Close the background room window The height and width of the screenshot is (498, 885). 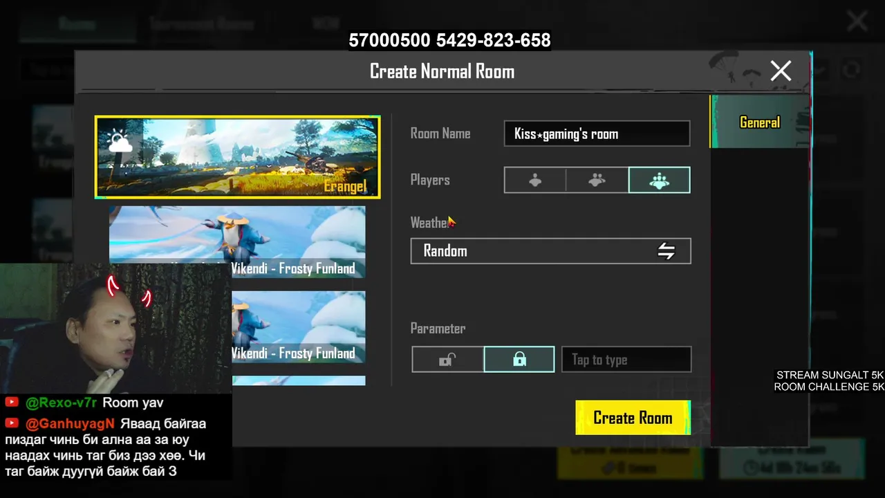coord(857,21)
